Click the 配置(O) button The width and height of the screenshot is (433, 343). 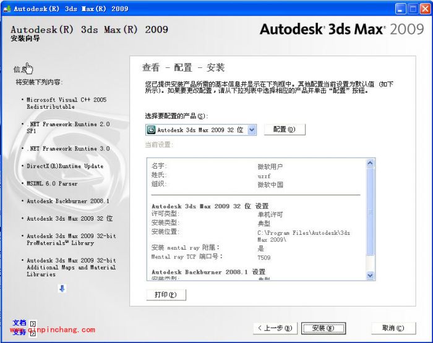click(285, 129)
